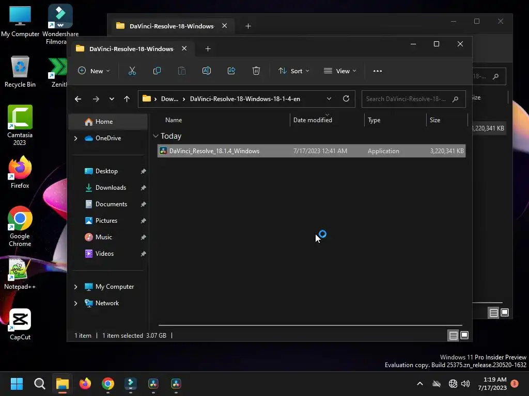Screen dimensions: 529x396
Task: Open Downloads in navigation pane
Action: (x=110, y=188)
